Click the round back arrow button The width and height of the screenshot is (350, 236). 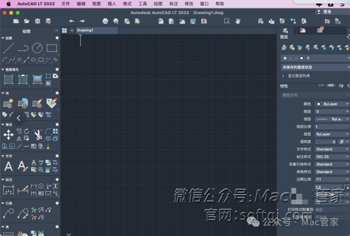18,118
